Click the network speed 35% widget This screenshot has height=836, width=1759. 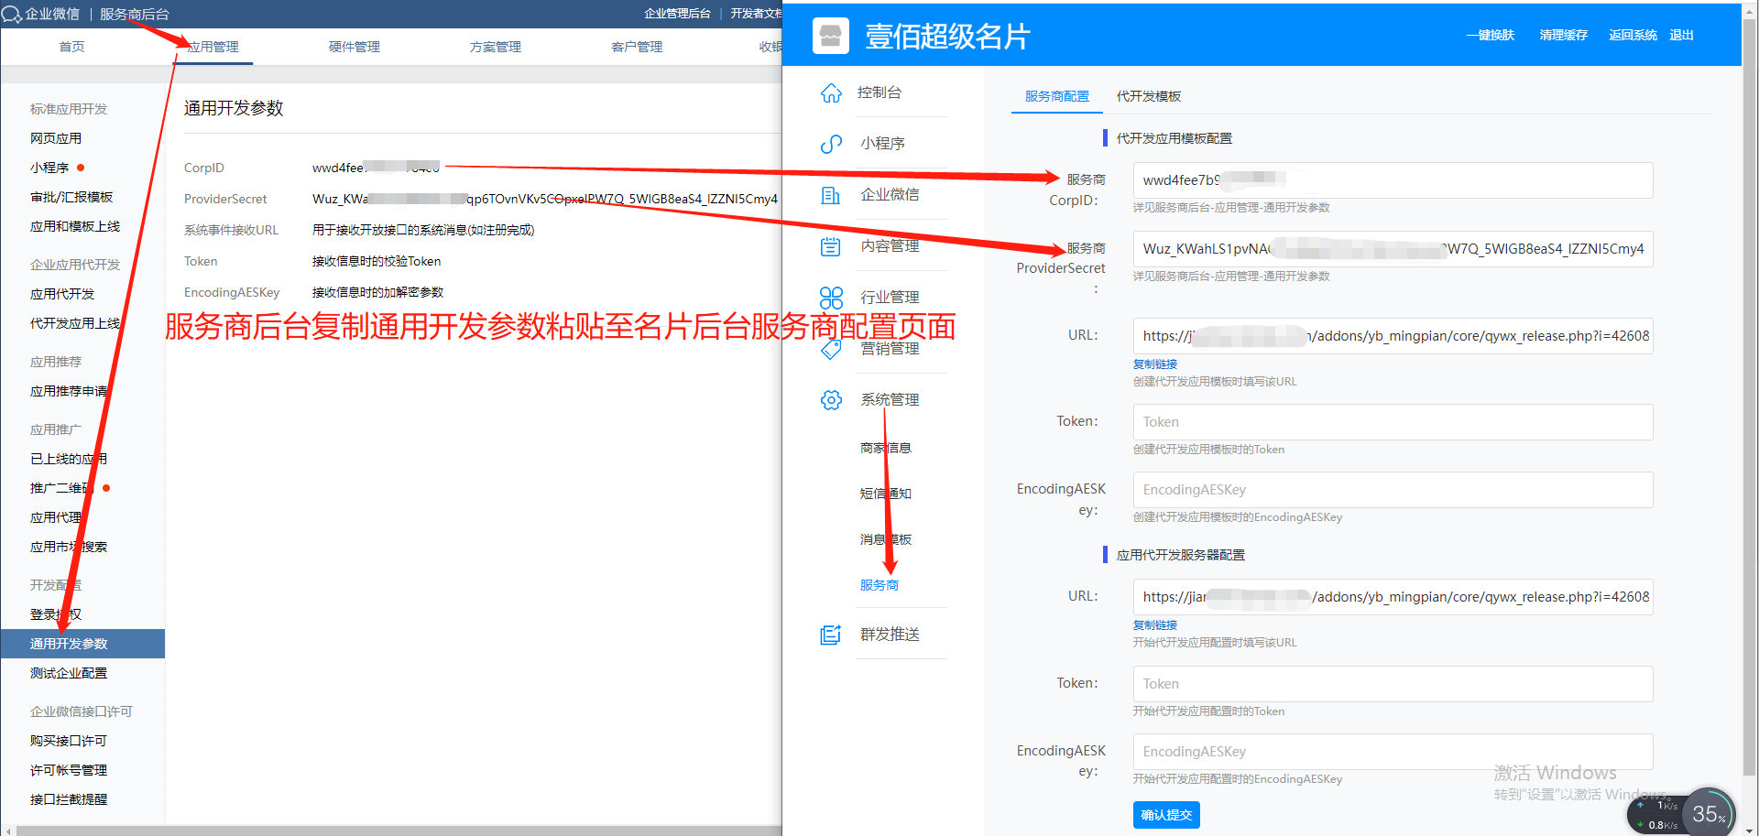pyautogui.click(x=1709, y=812)
